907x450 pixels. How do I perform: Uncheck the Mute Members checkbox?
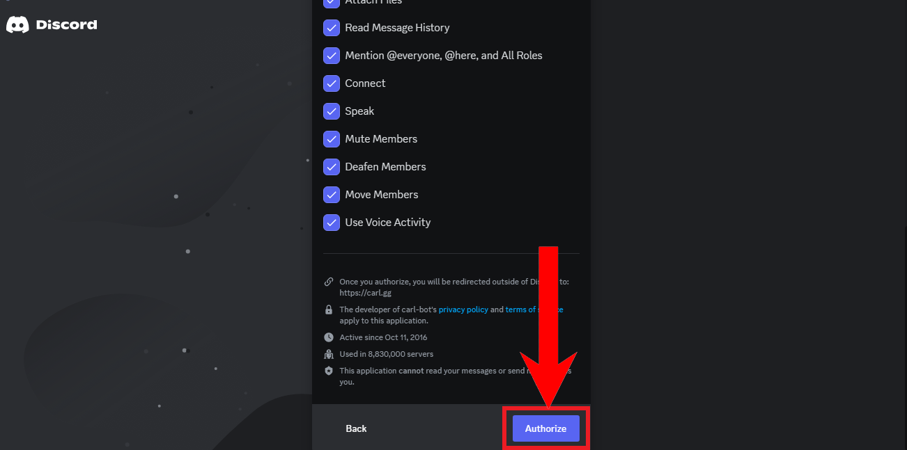332,139
